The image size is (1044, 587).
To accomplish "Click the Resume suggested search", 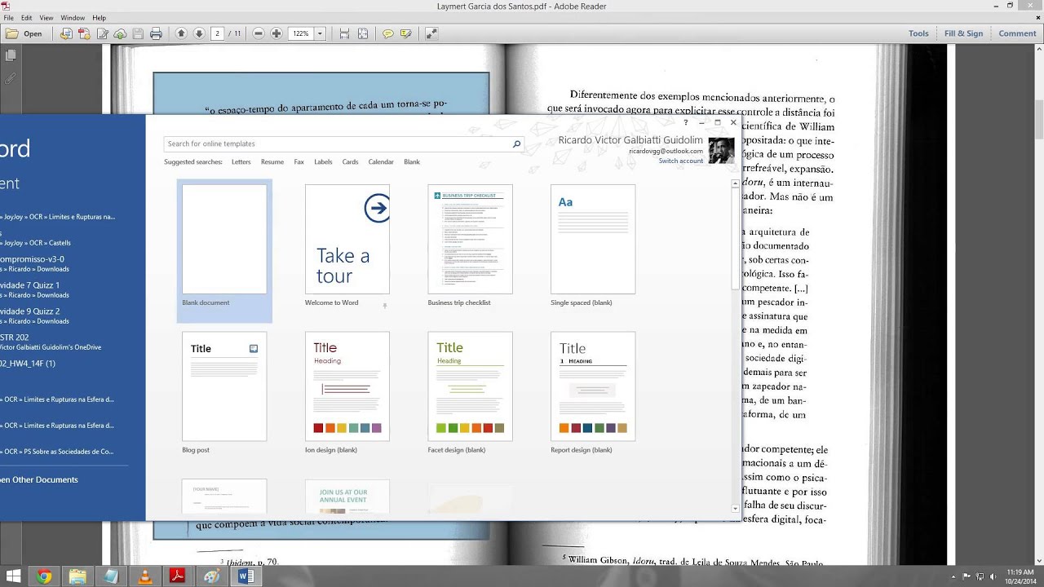I will pyautogui.click(x=272, y=161).
